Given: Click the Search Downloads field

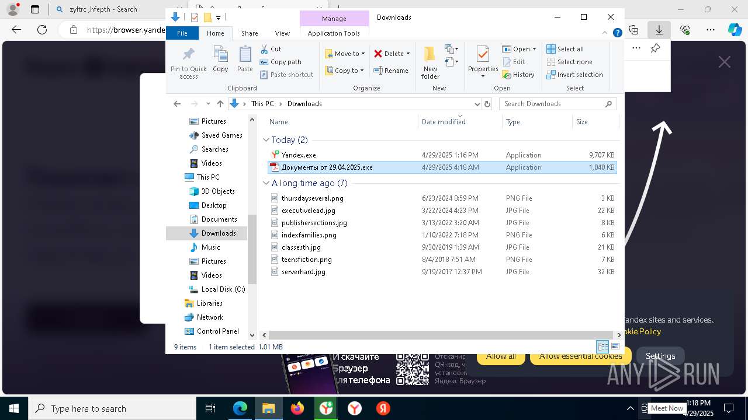Looking at the screenshot, I should [x=556, y=104].
